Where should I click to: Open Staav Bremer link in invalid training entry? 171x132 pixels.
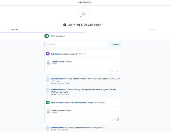click(57, 90)
